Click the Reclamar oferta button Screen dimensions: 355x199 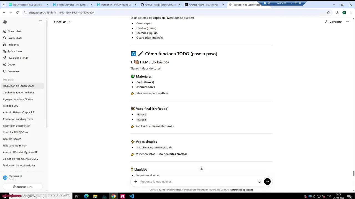(x=23, y=187)
